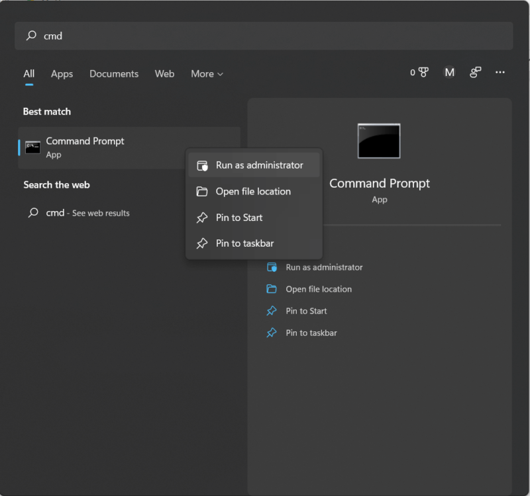Switch to the Documents tab
The width and height of the screenshot is (530, 496).
click(113, 73)
